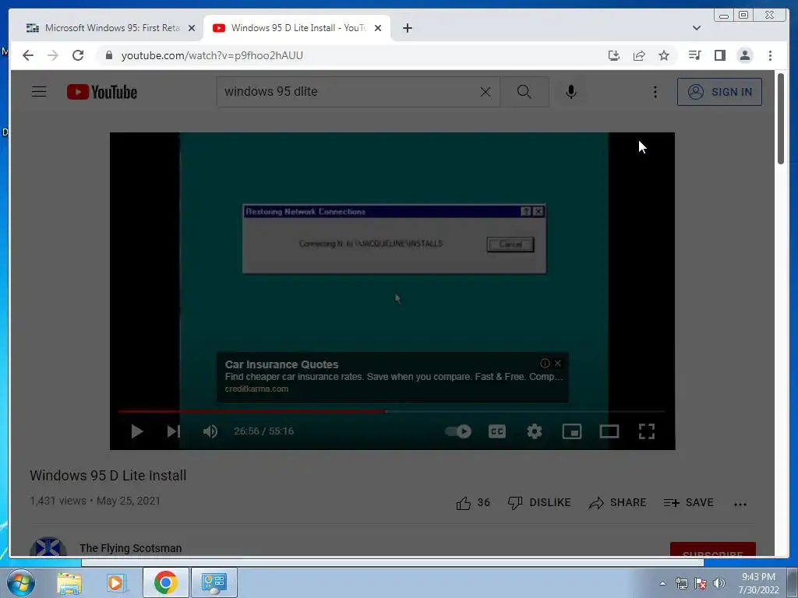The width and height of the screenshot is (798, 598).
Task: Open the Chrome three-dot menu
Action: tap(770, 55)
